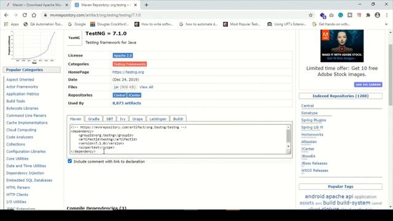393x221 pixels.
Task: Reload the current page
Action: click(25, 15)
